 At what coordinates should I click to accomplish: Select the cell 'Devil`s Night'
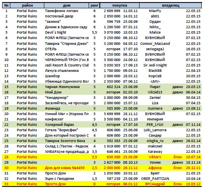[55, 32]
